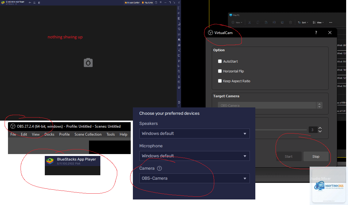348x205 pixels.
Task: Open the OBS View menu
Action: click(x=36, y=134)
